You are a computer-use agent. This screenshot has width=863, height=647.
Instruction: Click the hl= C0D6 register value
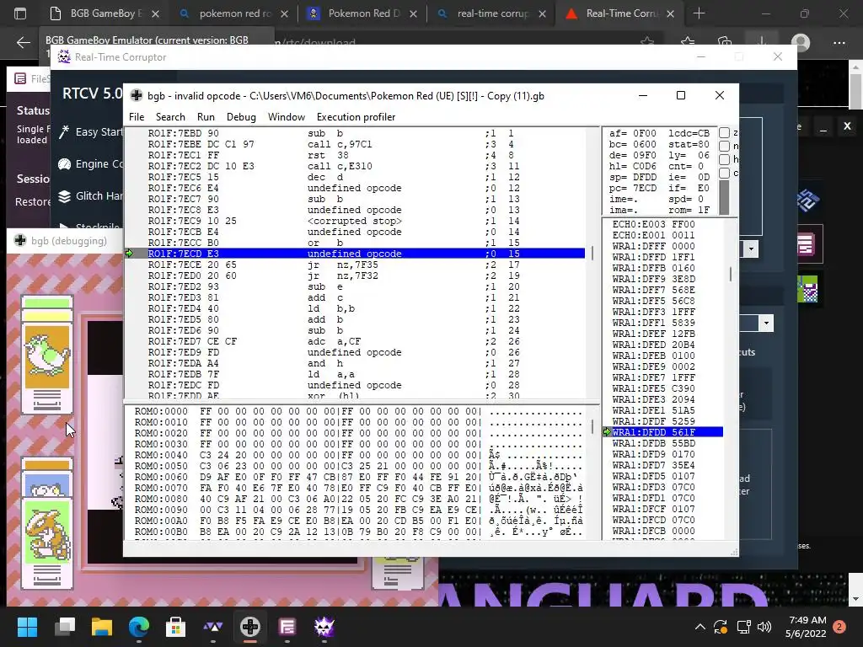[x=633, y=166]
